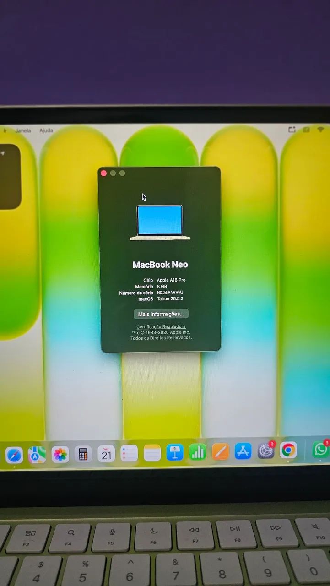The width and height of the screenshot is (330, 586).
Task: Click the camera-shaped menu bar status icon
Action: click(x=306, y=130)
